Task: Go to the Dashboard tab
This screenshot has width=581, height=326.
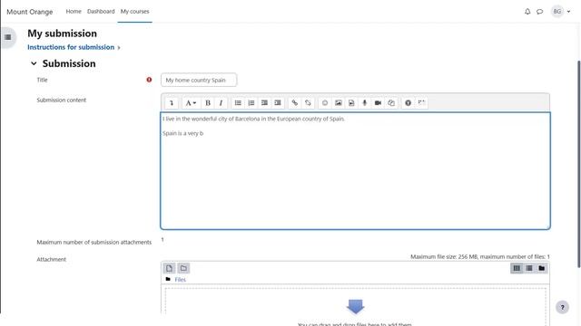Action: pyautogui.click(x=101, y=12)
